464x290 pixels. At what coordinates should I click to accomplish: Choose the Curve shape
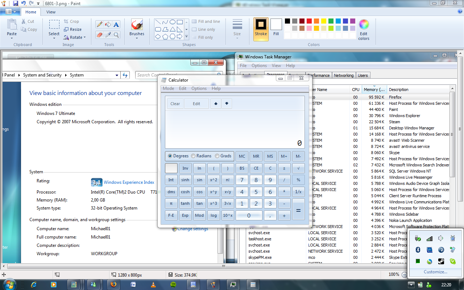[165, 22]
